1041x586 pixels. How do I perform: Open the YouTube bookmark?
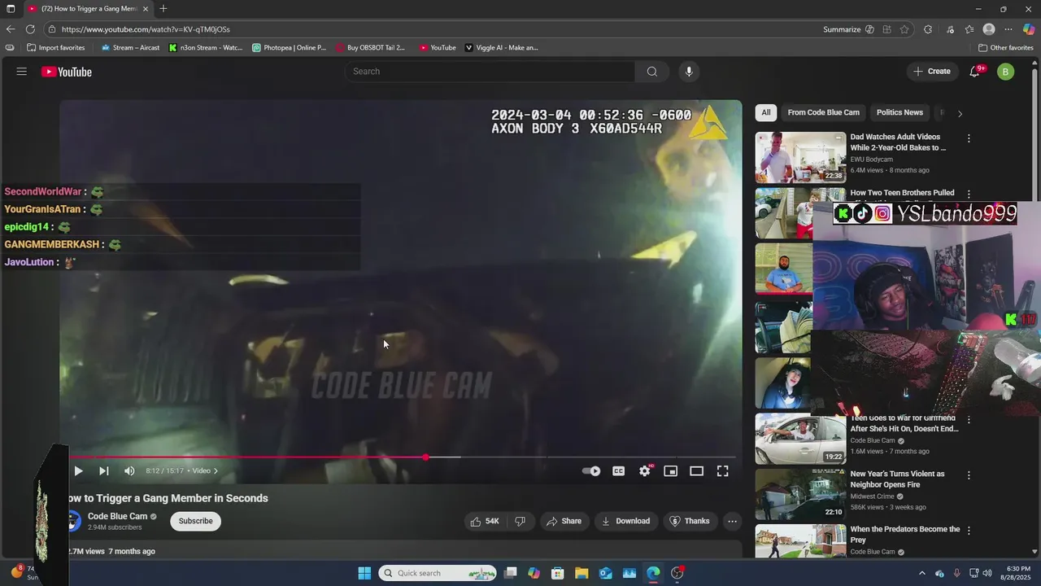pyautogui.click(x=438, y=48)
